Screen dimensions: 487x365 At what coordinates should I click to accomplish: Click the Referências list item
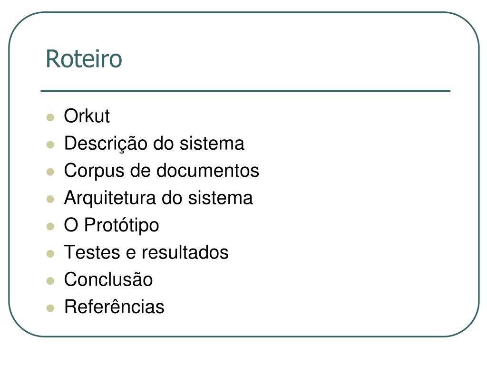[x=114, y=307]
